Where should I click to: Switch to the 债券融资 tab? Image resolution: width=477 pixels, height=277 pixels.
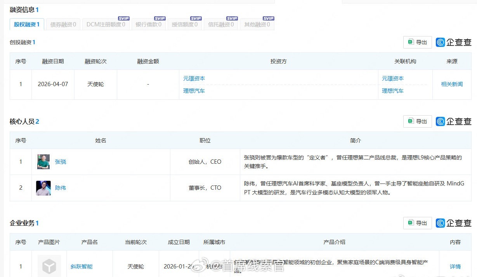click(x=63, y=24)
